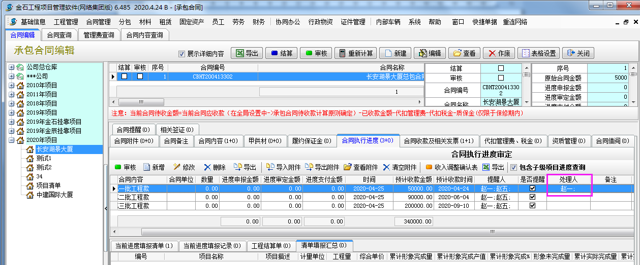Click the 重新计算 calculator button
This screenshot has height=265, width=640.
point(356,53)
